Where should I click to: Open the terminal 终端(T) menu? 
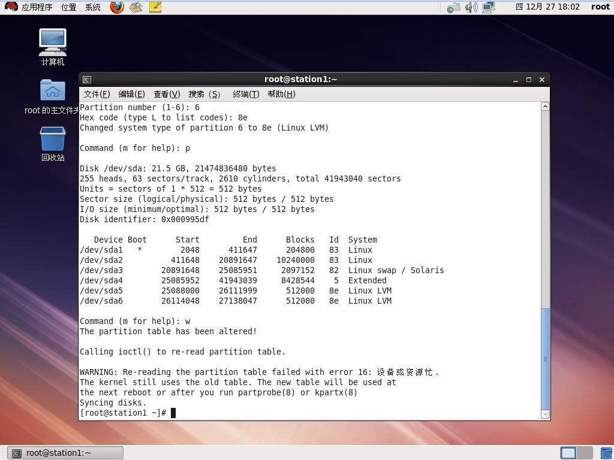[246, 94]
